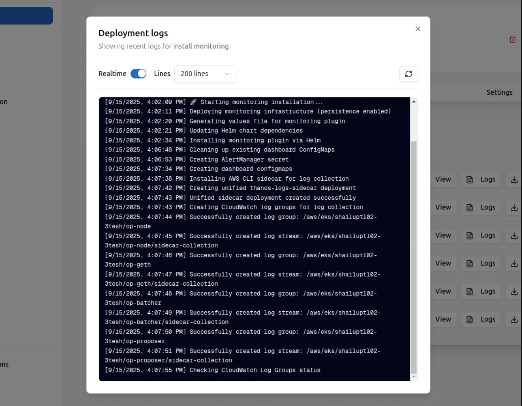The height and width of the screenshot is (406, 522).
Task: Open Logs for the second row
Action: pyautogui.click(x=481, y=207)
